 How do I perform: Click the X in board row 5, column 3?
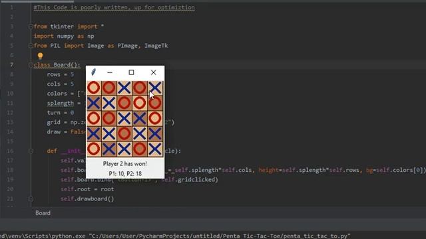(124, 149)
